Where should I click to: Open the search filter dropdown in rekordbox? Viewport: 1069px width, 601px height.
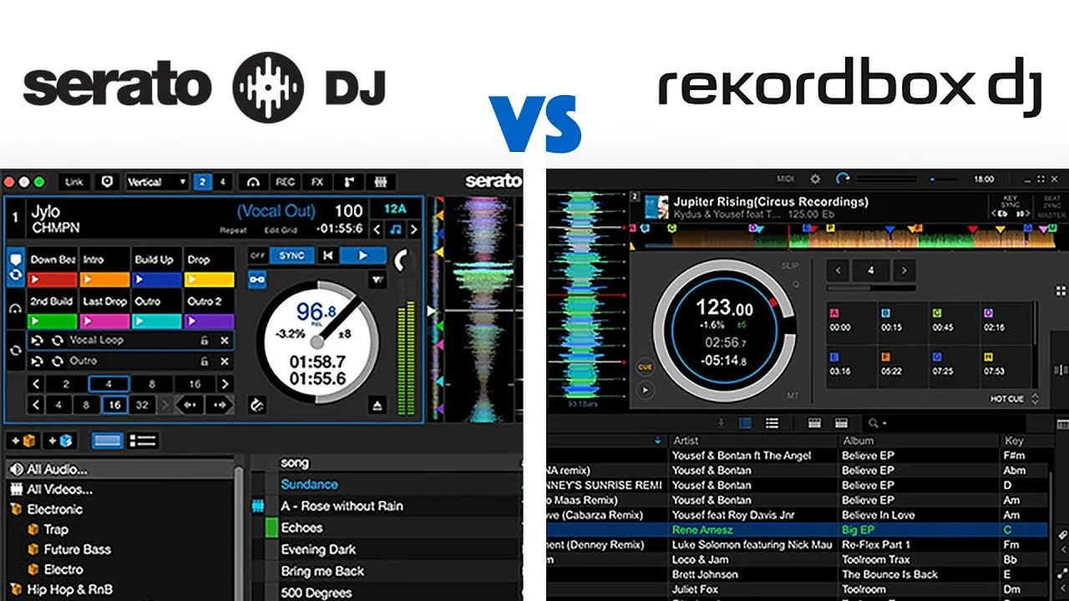884,422
